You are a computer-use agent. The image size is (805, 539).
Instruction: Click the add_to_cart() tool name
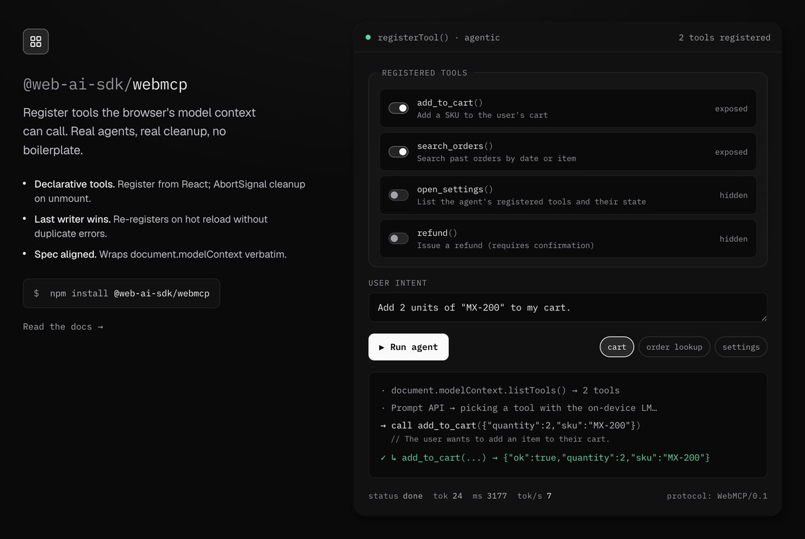[x=450, y=103]
